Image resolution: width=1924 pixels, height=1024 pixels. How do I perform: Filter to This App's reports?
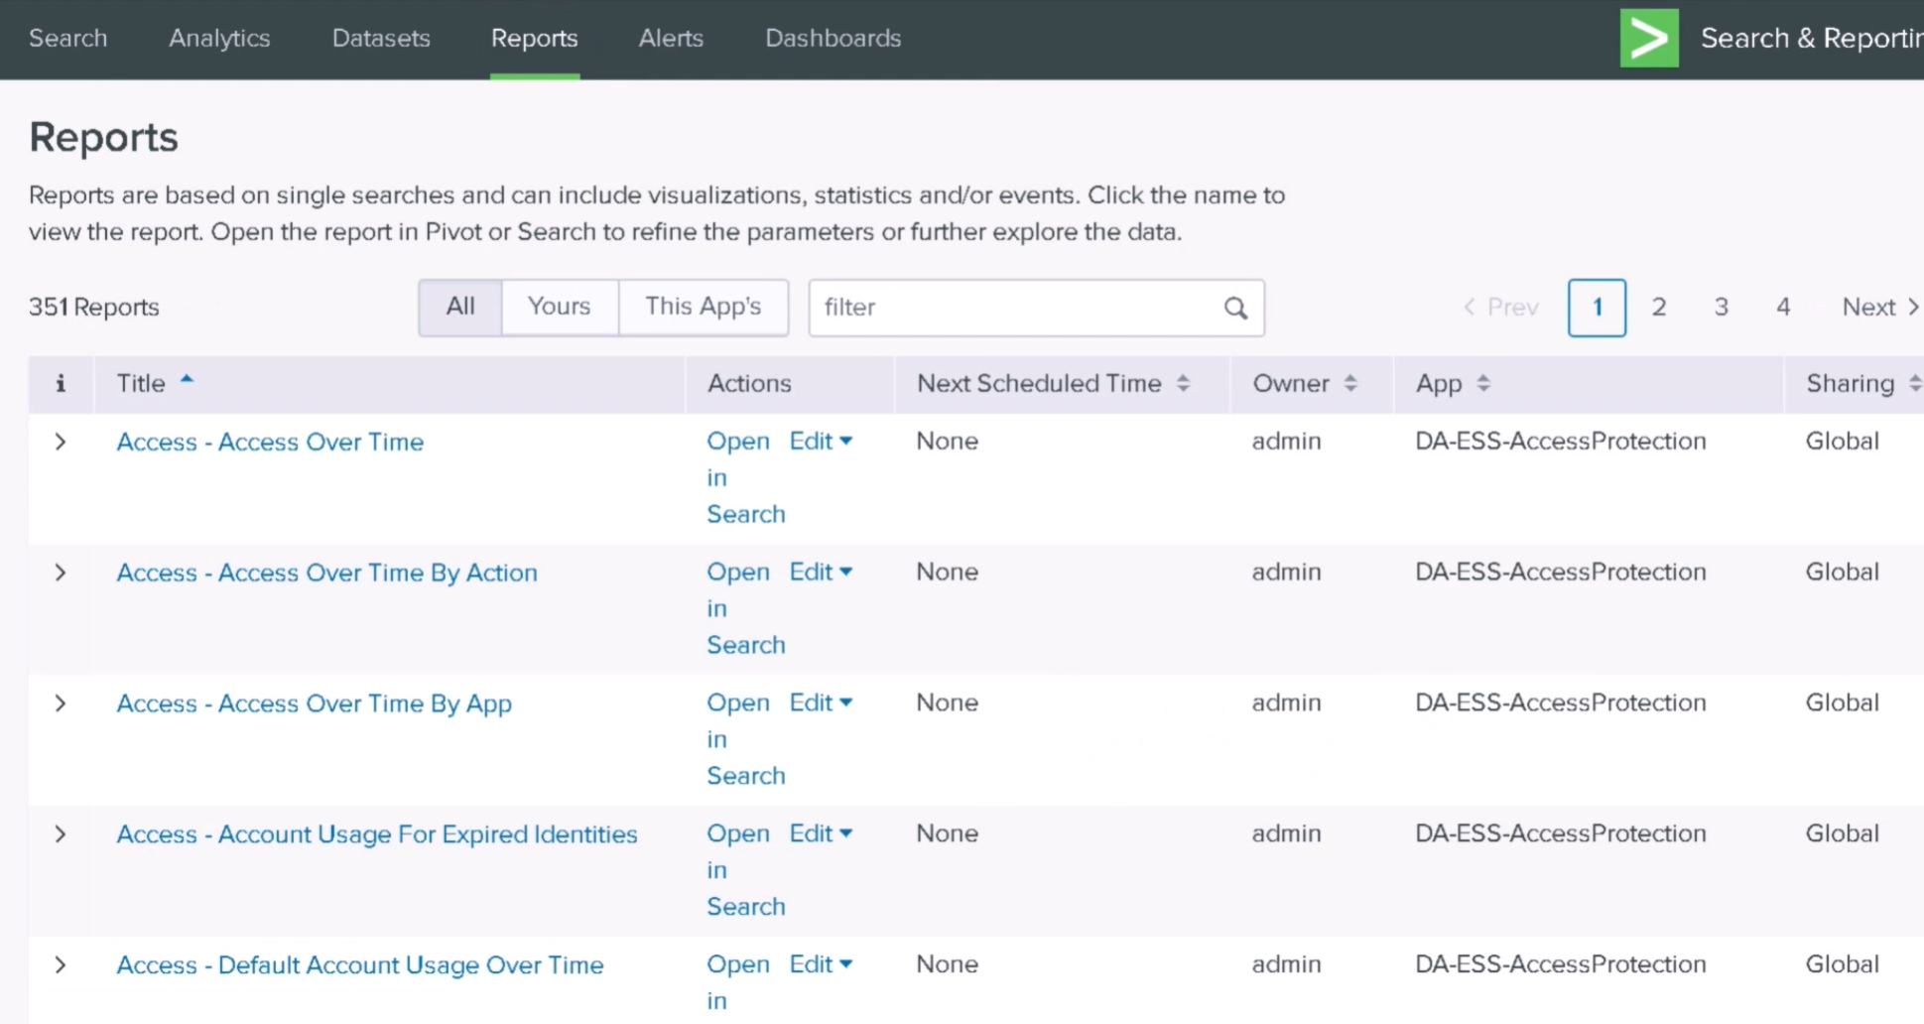pyautogui.click(x=704, y=308)
